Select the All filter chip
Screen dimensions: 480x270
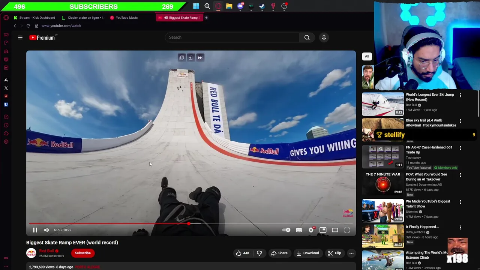367,56
